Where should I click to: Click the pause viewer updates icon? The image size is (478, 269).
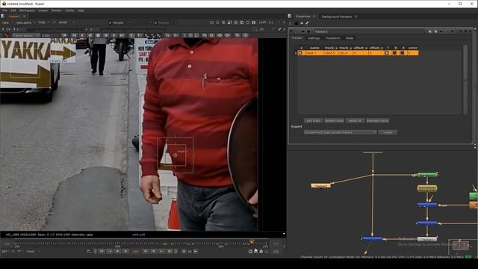pyautogui.click(x=254, y=22)
